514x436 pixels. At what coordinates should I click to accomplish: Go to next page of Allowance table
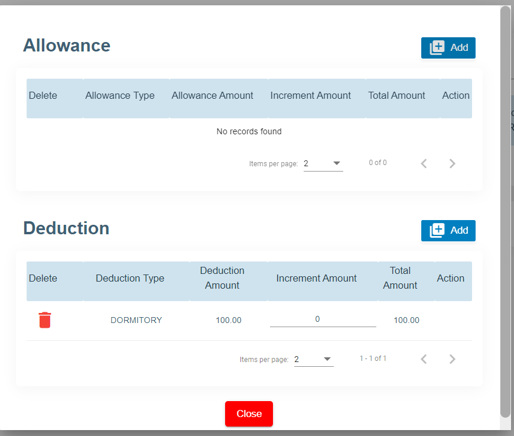tap(453, 163)
